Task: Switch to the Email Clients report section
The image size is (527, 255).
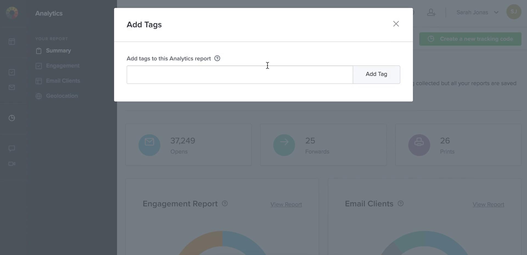Action: [63, 80]
